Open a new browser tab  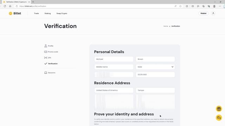tap(33, 2)
